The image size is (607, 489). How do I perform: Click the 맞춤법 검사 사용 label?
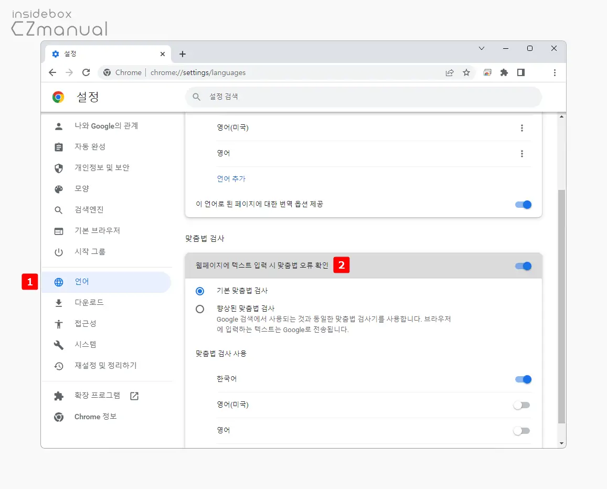(221, 354)
